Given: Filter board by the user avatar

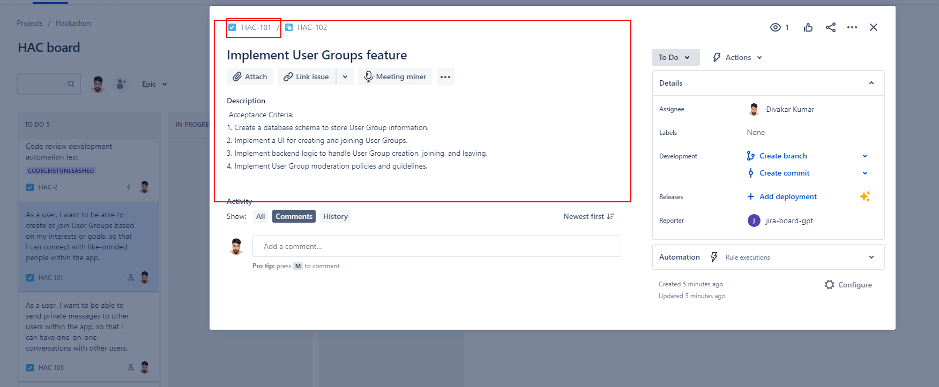Looking at the screenshot, I should tap(98, 84).
